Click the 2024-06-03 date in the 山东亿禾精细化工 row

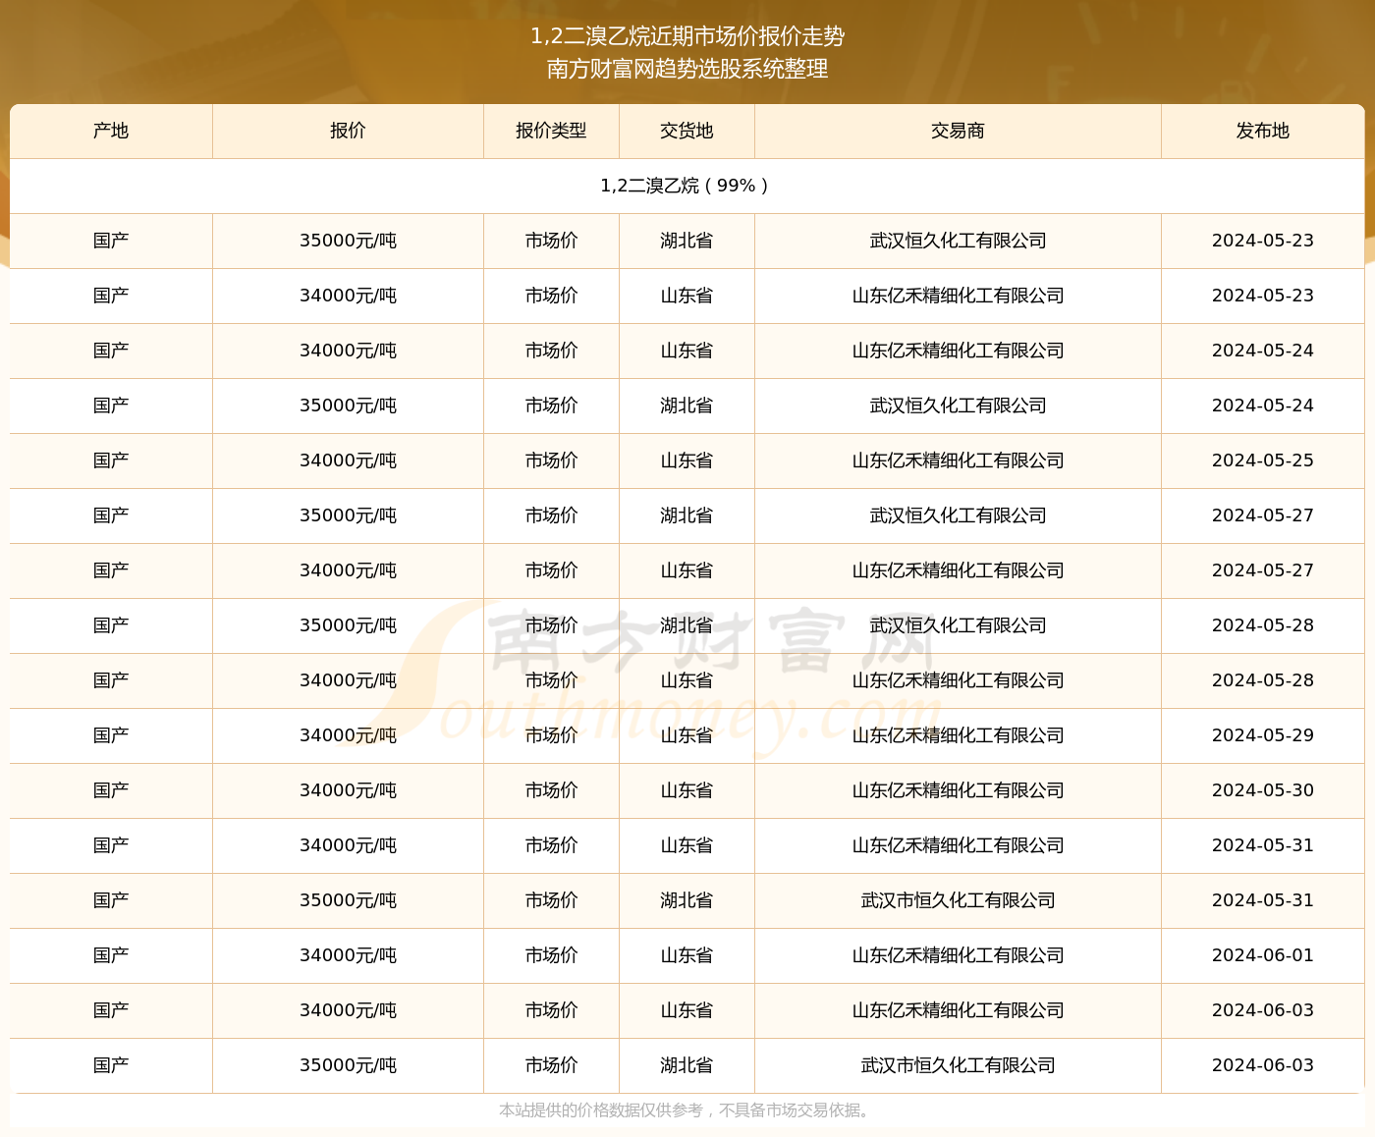[x=1262, y=1010]
